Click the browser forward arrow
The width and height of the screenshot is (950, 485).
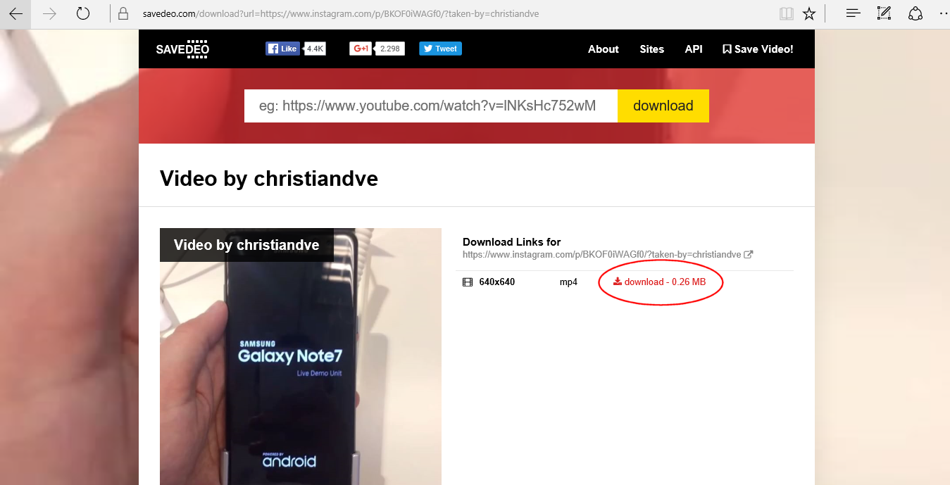pos(49,13)
